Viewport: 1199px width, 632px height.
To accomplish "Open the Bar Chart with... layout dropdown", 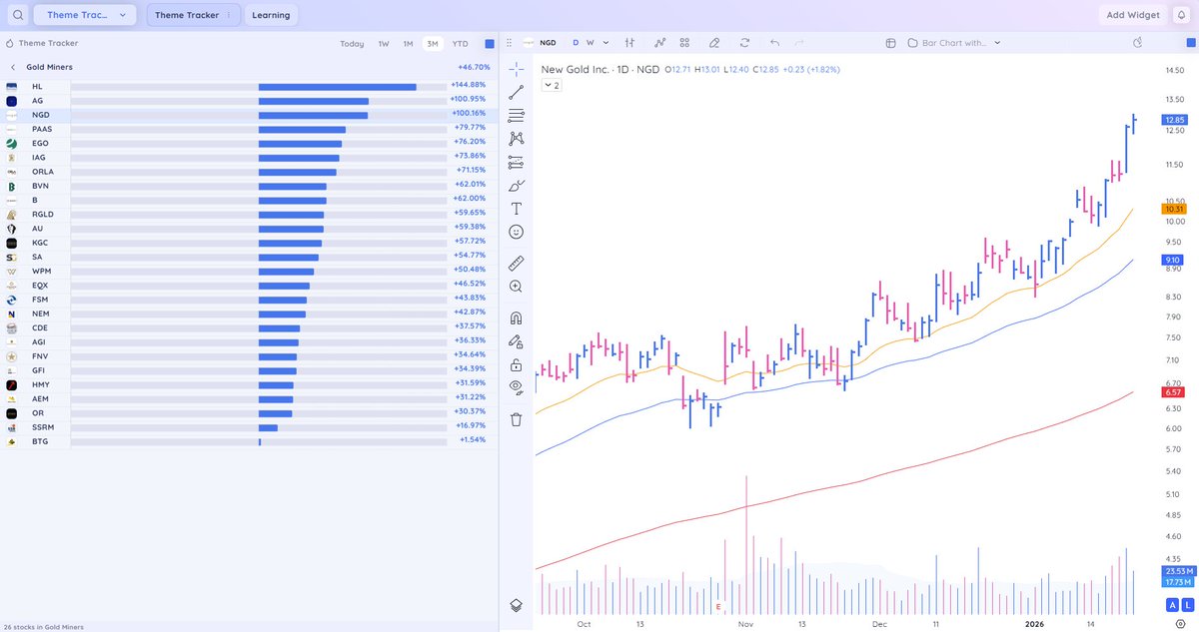I will coord(954,43).
